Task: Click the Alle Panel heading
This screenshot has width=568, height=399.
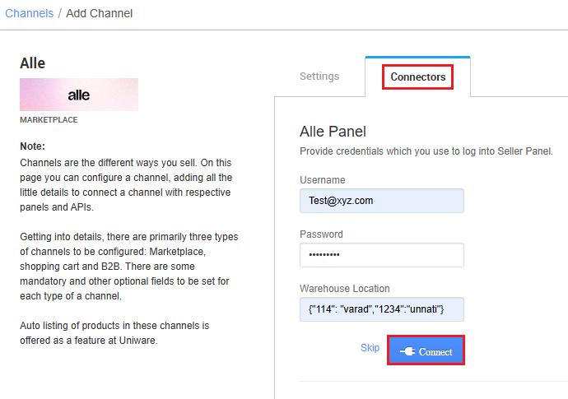Action: tap(333, 132)
